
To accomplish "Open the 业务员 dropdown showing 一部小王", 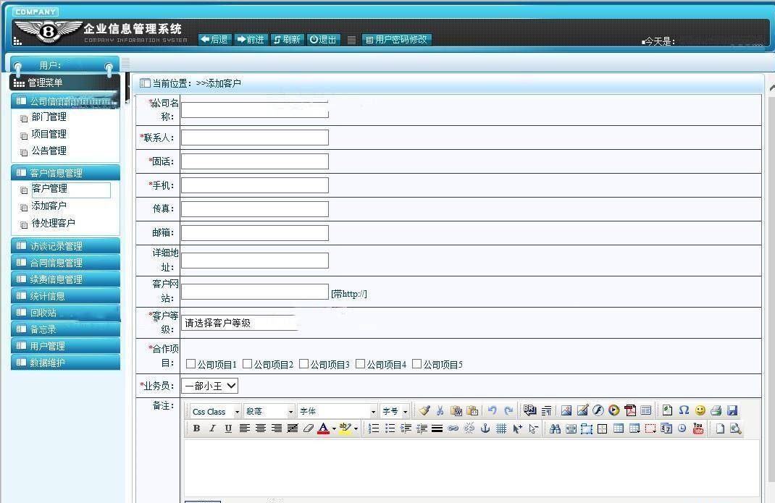I will point(210,386).
